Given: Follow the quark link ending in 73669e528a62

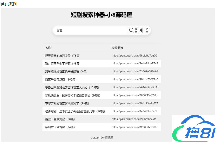Looking at the screenshot, I should 135,71.
